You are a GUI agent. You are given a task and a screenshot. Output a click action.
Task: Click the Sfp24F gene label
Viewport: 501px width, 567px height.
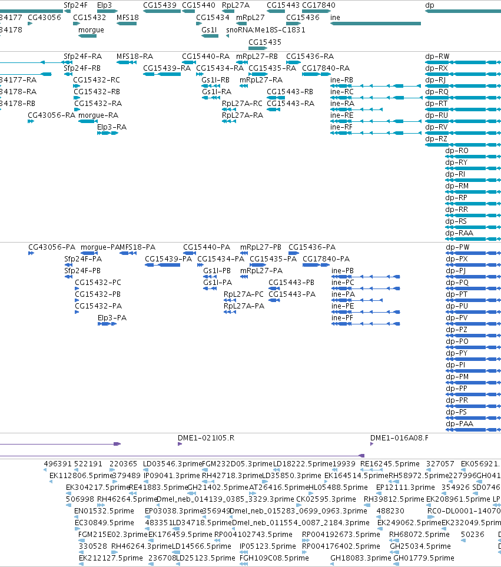click(x=75, y=5)
